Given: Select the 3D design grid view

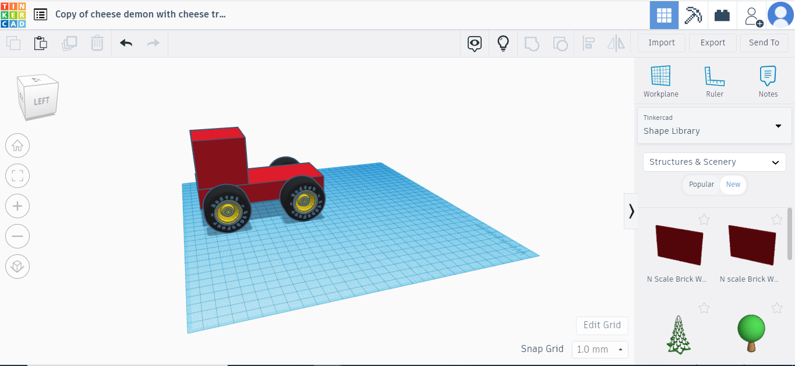Looking at the screenshot, I should coord(664,15).
